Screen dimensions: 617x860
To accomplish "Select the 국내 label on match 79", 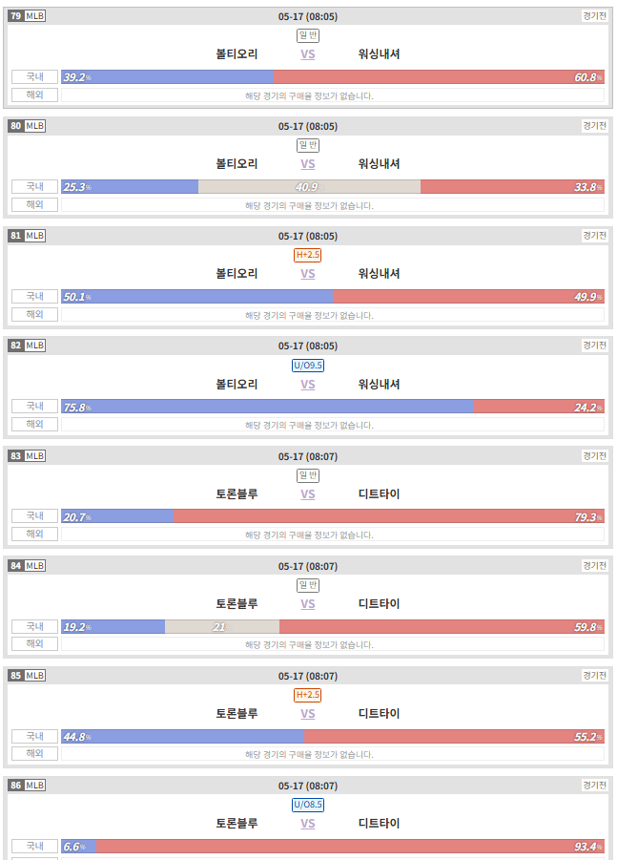I will pos(34,76).
